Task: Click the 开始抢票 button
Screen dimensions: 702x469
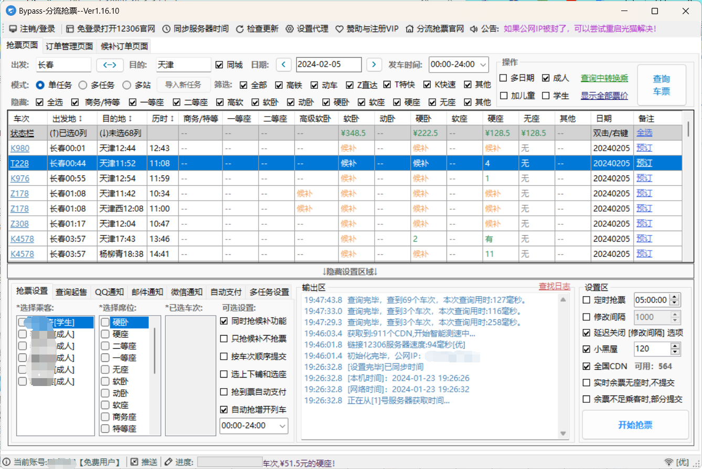Action: click(635, 425)
